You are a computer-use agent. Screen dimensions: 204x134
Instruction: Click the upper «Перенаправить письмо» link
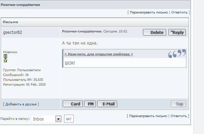tap(149, 12)
